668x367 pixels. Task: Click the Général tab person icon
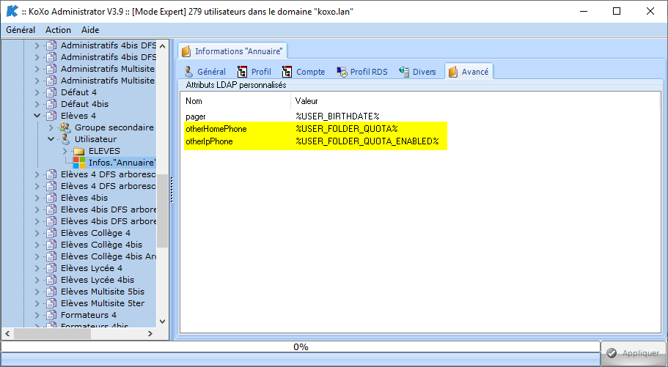pyautogui.click(x=188, y=72)
